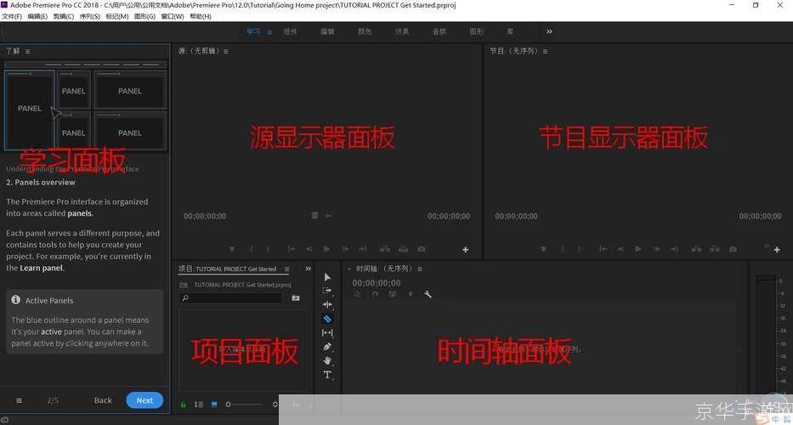This screenshot has width=793, height=425.
Task: Export frame camera in Program monitor
Action: (733, 249)
